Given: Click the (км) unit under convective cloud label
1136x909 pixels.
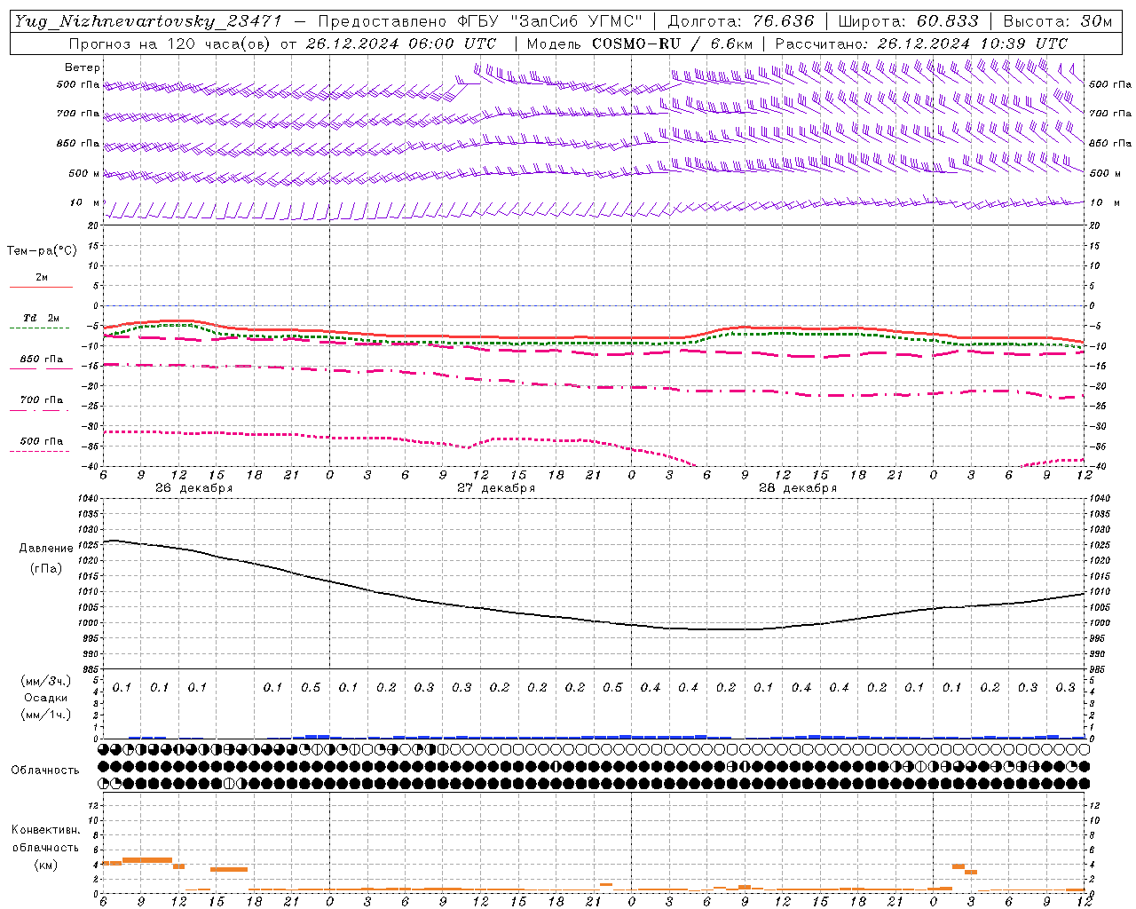Looking at the screenshot, I should coord(45,865).
